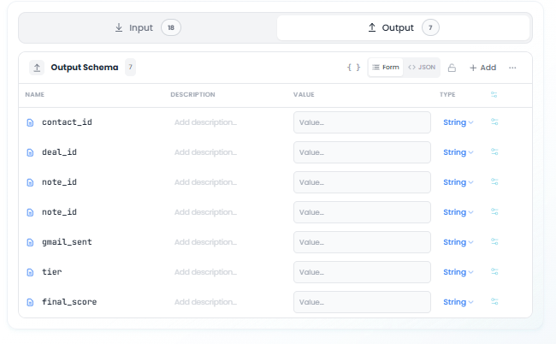
Task: Click the Output Schema upload icon
Action: 37,68
